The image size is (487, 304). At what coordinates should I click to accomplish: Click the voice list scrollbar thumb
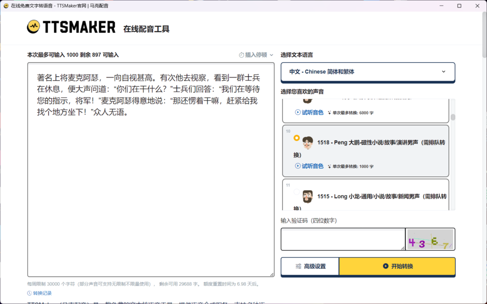click(x=453, y=117)
